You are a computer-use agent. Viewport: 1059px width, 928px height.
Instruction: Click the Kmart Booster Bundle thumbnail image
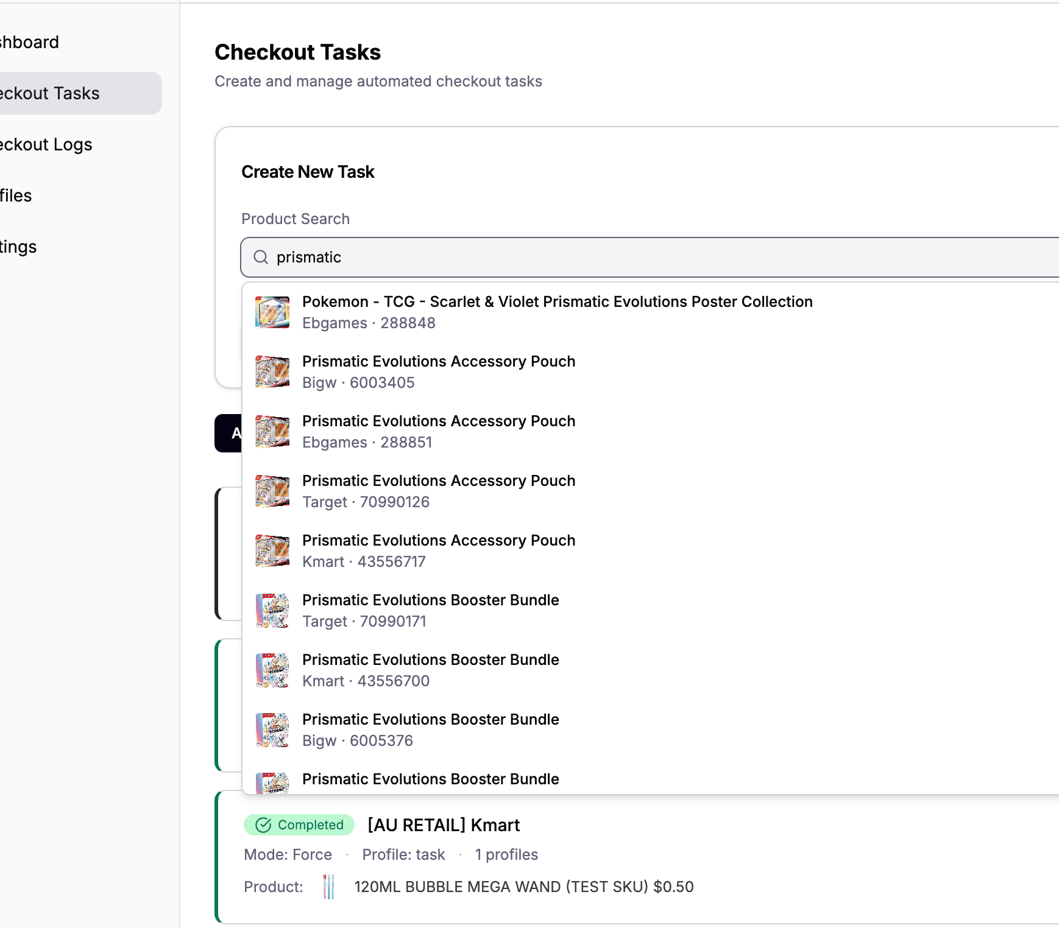pyautogui.click(x=272, y=669)
